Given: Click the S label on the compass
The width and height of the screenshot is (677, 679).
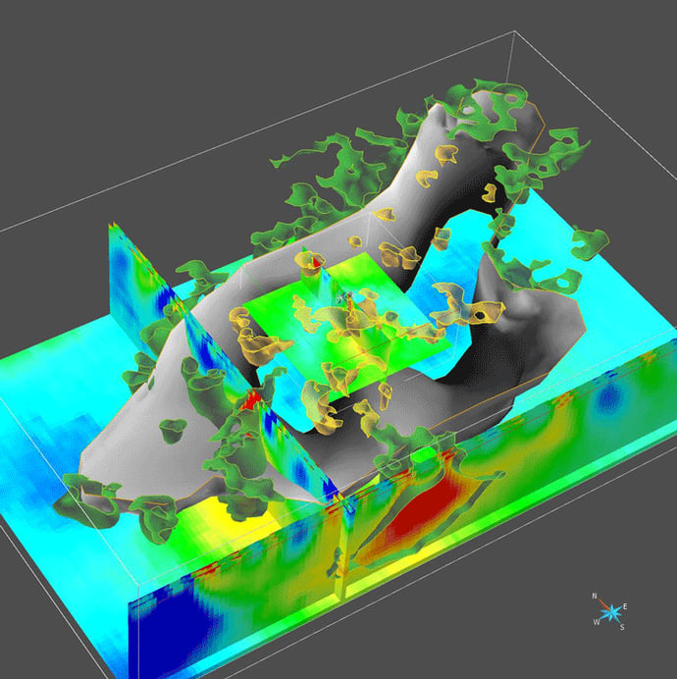Looking at the screenshot, I should click(x=621, y=628).
